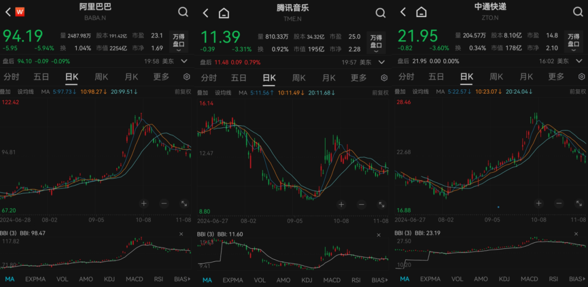Search from the 腾讯音乐 header
The image size is (588, 287).
coord(381,14)
